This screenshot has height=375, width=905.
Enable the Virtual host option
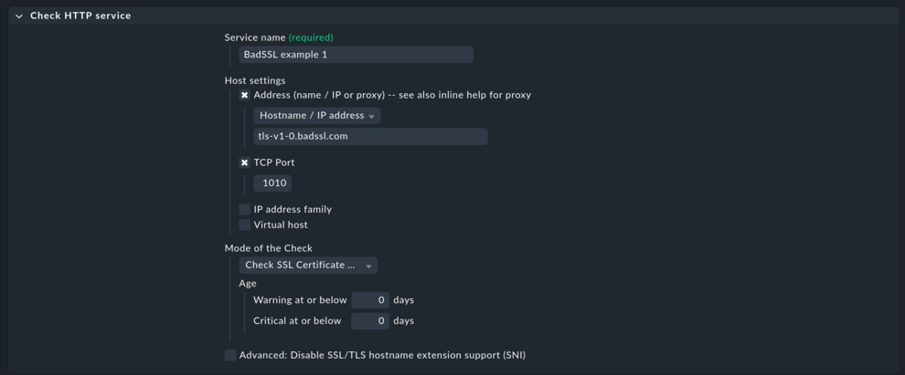coord(245,225)
